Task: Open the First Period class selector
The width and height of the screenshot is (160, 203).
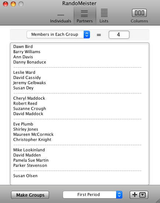Action: click(x=93, y=195)
